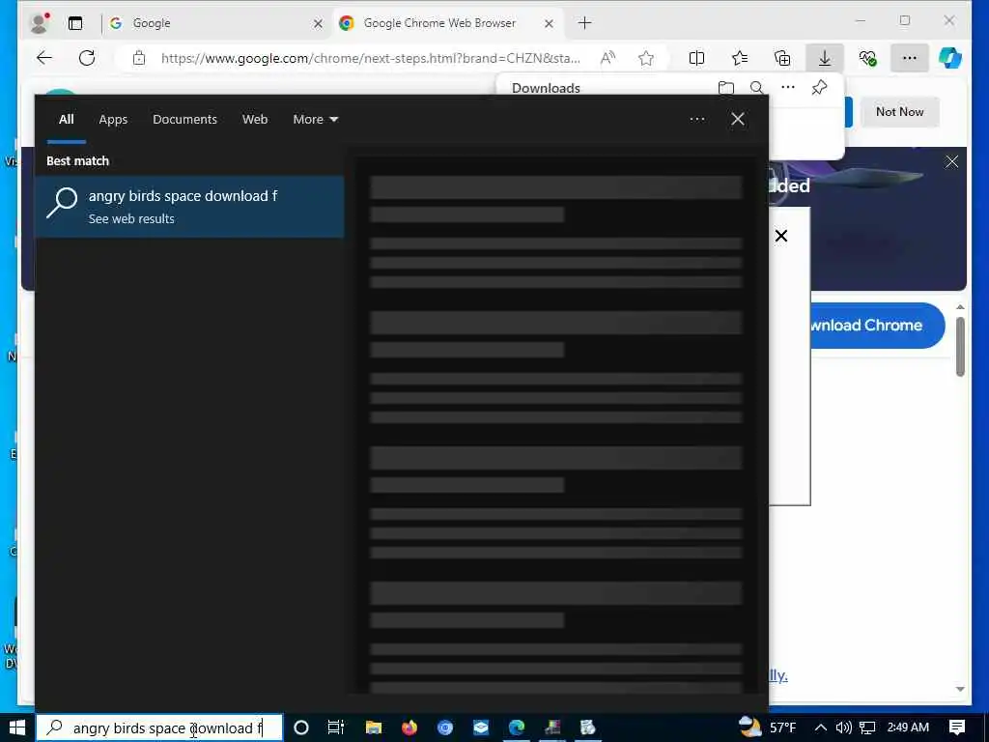Open File Explorer from taskbar
Image resolution: width=989 pixels, height=742 pixels.
coord(374,728)
